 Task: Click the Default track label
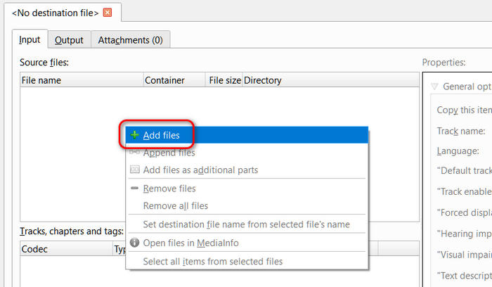click(x=465, y=170)
